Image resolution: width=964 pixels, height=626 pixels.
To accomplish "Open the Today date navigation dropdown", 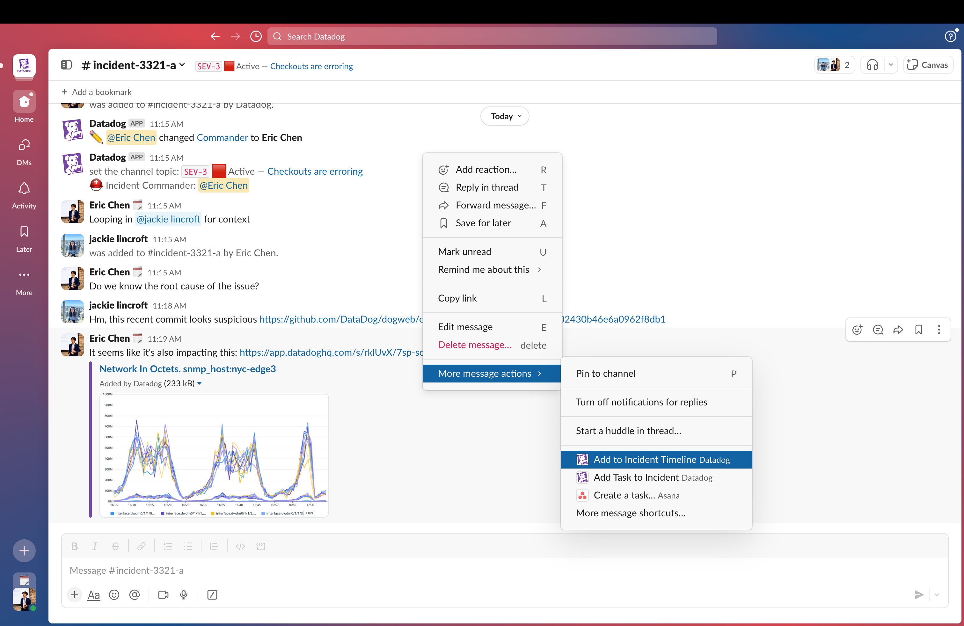I will click(x=504, y=116).
